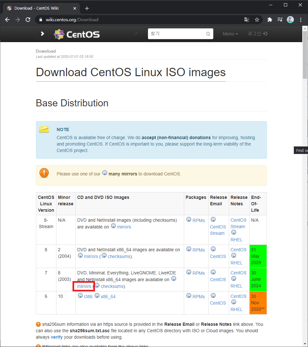Open RHEL release notes in 8-Stream row

(x=236, y=240)
